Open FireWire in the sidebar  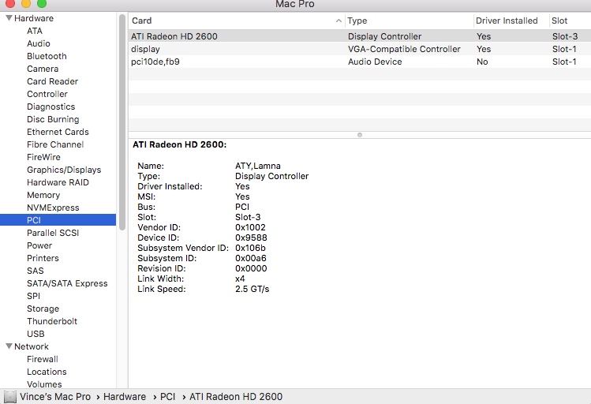pyautogui.click(x=43, y=157)
